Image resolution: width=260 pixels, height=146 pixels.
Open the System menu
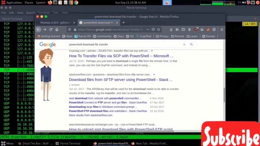41,2
